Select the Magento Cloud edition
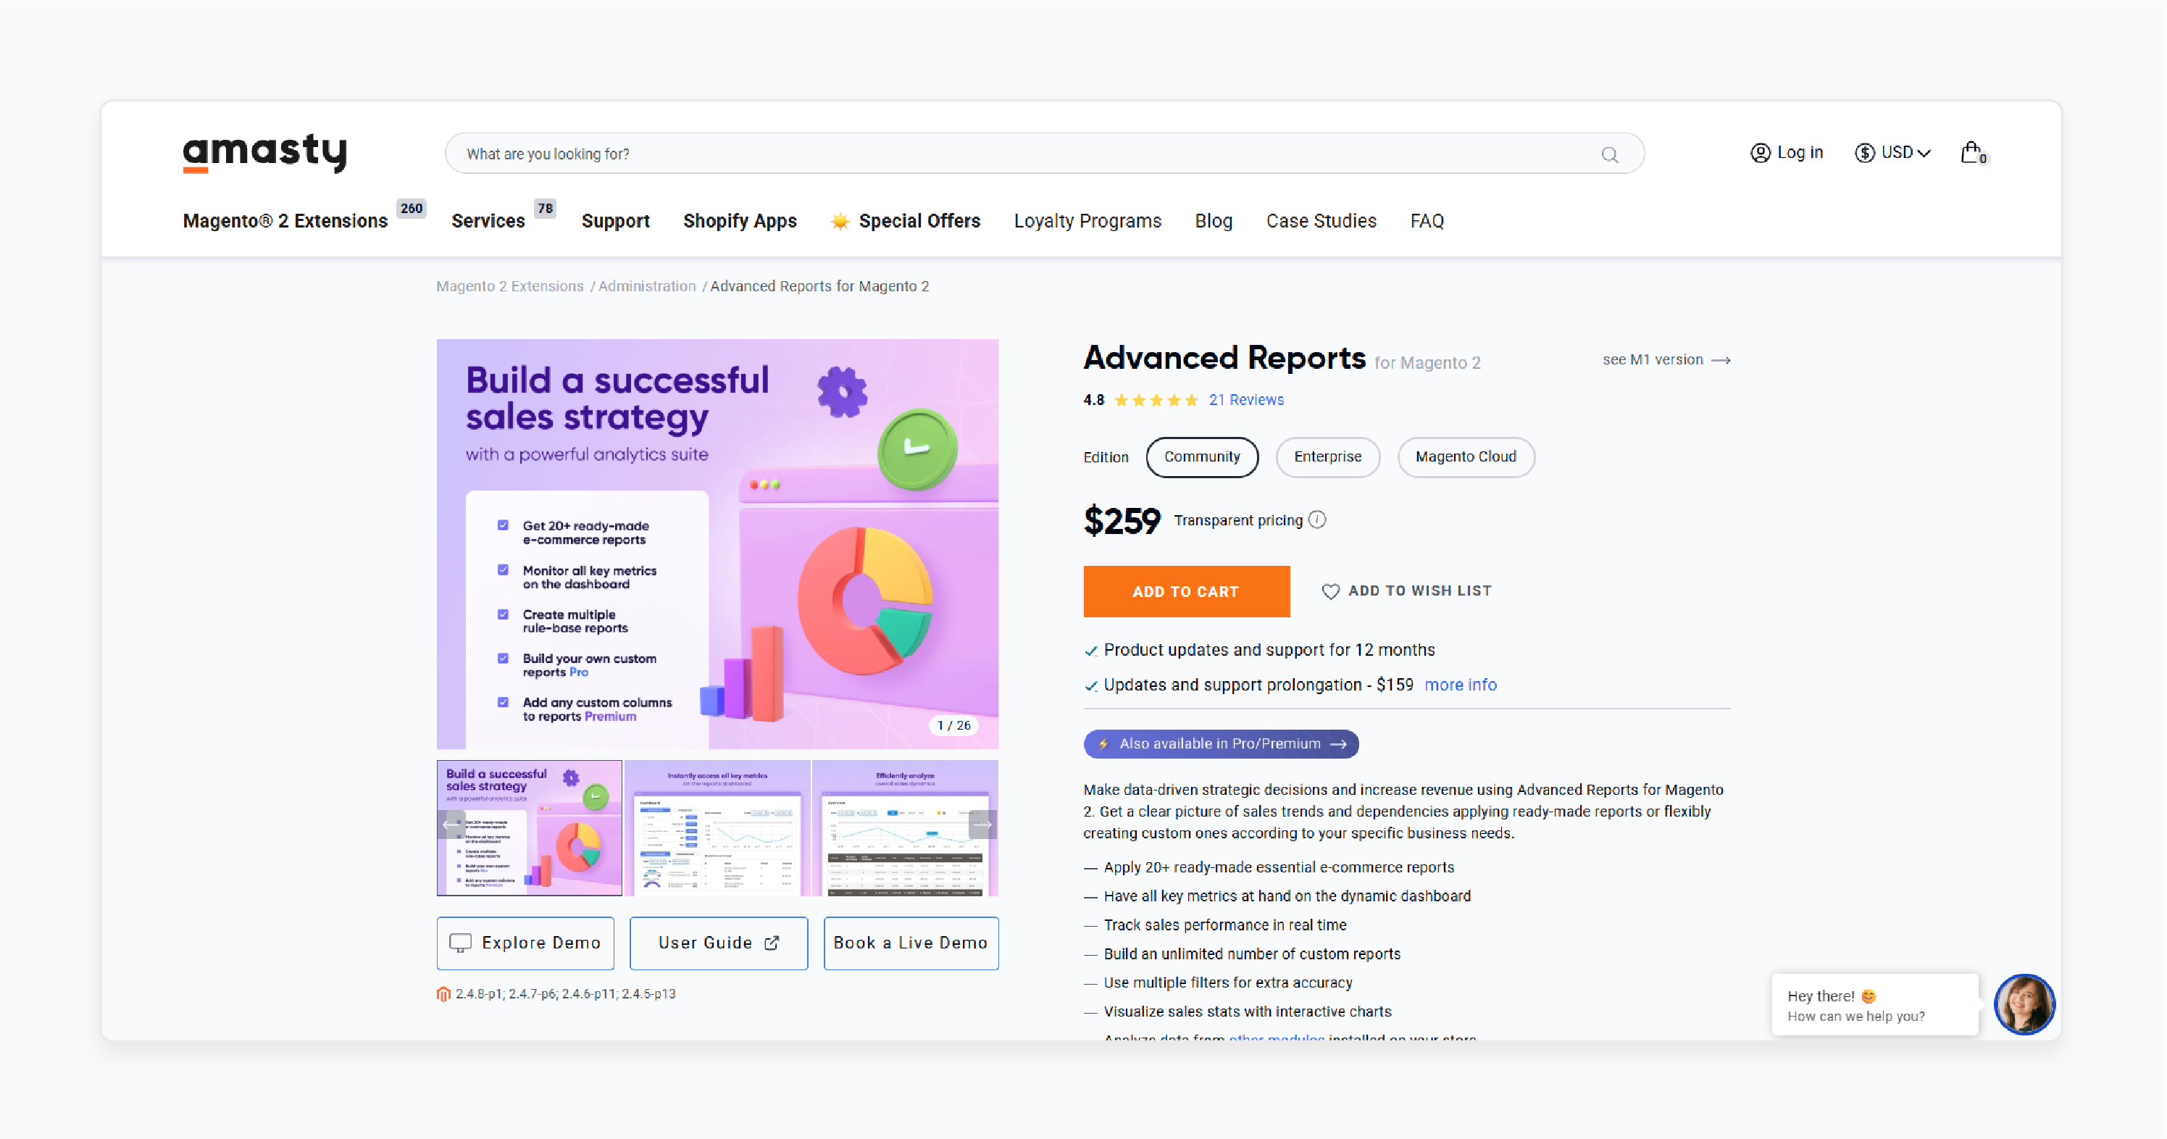The height and width of the screenshot is (1139, 2167). [1466, 456]
